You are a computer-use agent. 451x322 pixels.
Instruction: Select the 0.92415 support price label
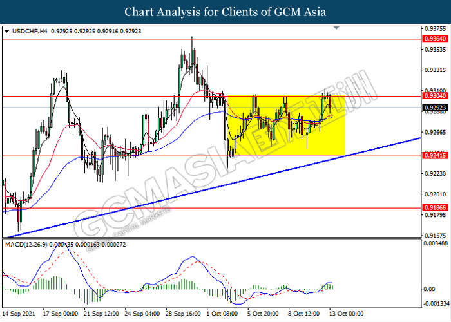point(435,156)
